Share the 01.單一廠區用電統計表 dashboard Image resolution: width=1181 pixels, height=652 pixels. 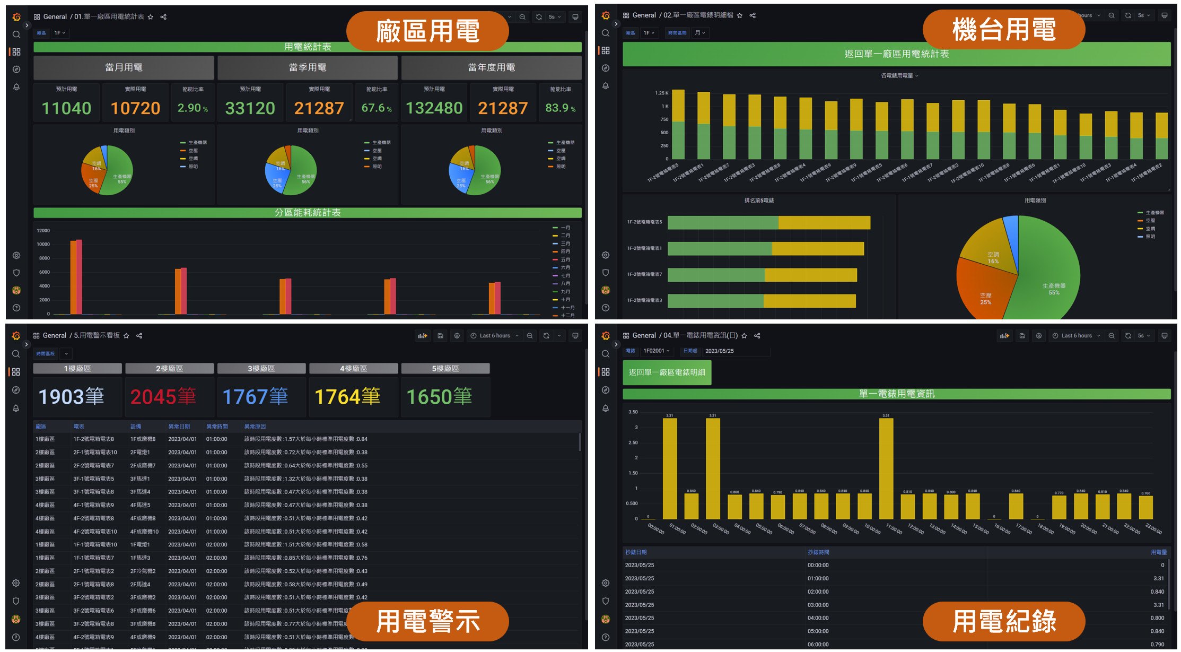coord(163,17)
